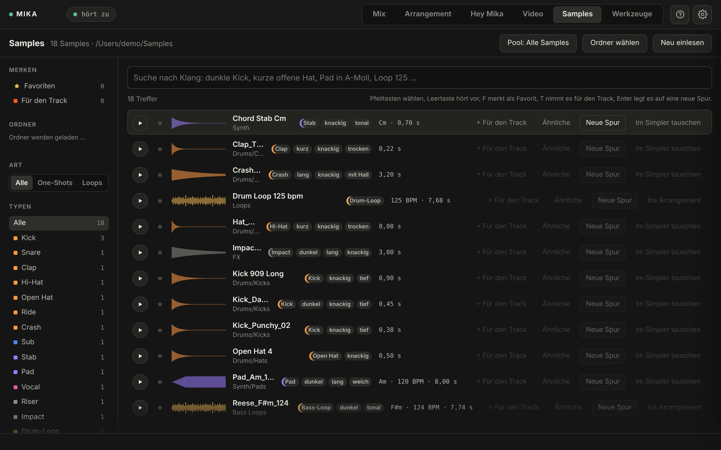Click Ähnliche for Pad_Am_1 row

click(556, 382)
